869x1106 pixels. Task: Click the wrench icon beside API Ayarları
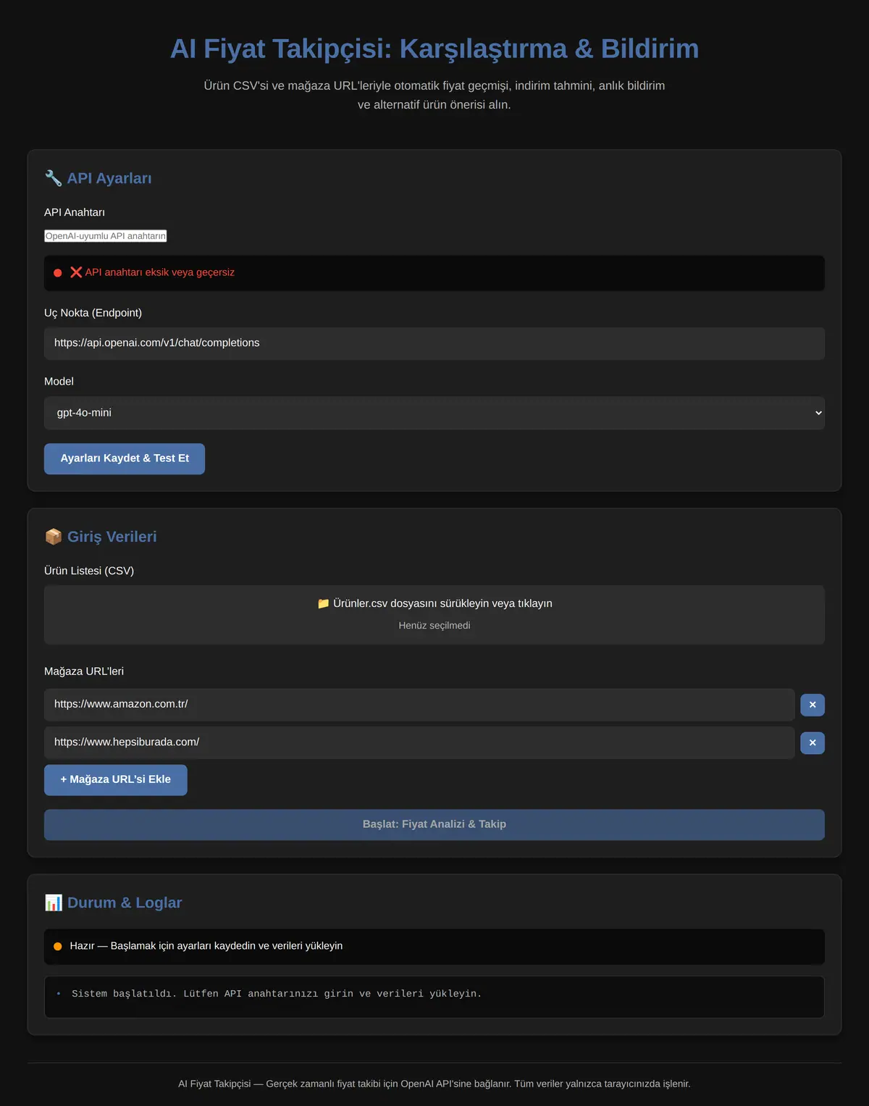click(x=53, y=178)
